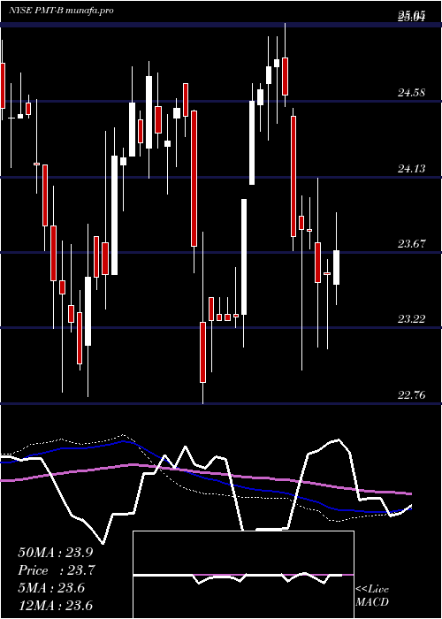Click the 12MA : 23.6 readout
Image resolution: width=442 pixels, height=619 pixels.
click(x=55, y=605)
